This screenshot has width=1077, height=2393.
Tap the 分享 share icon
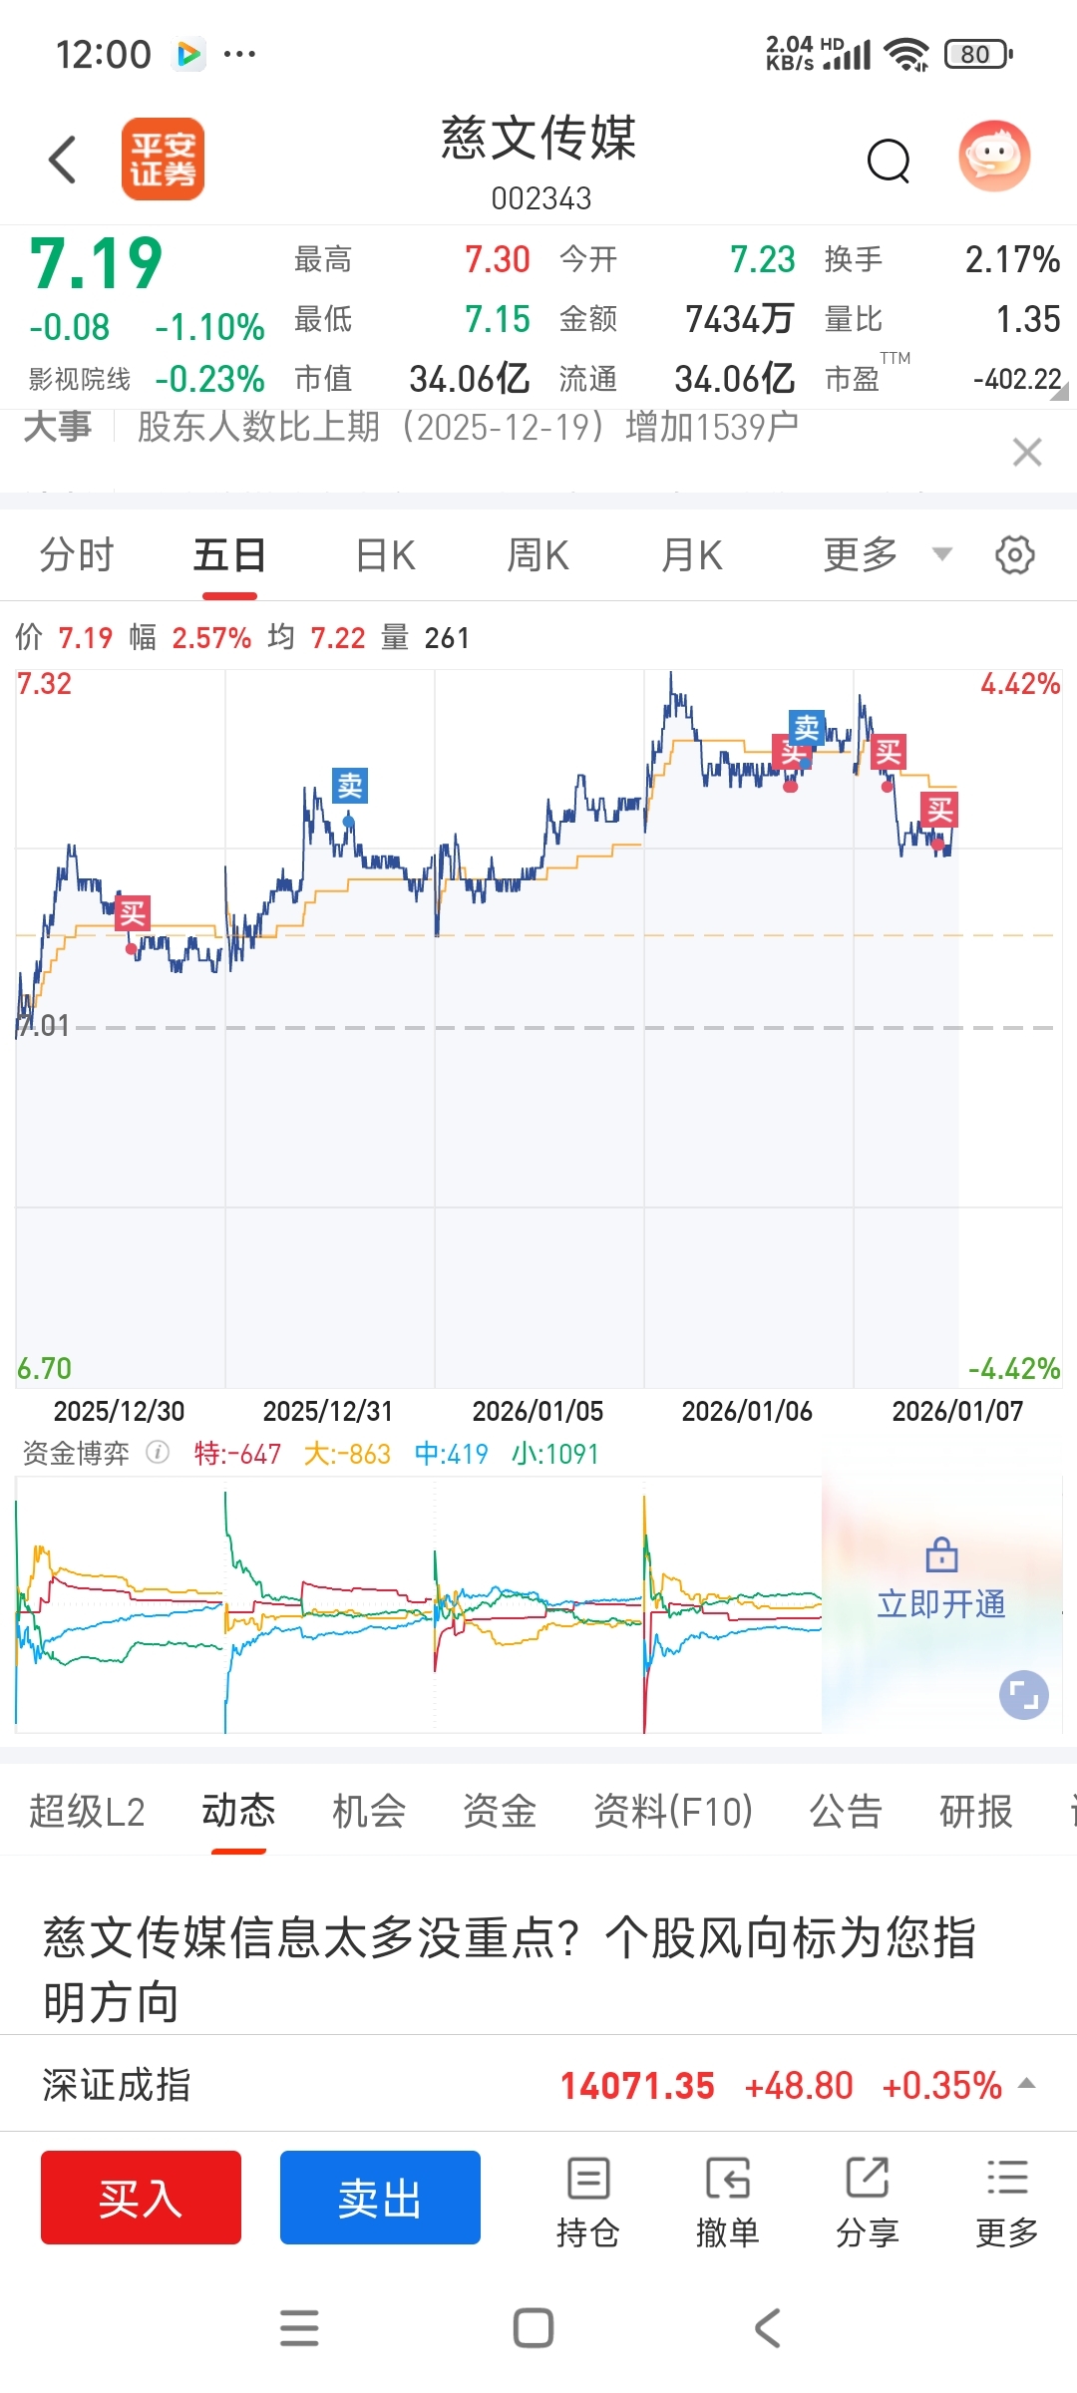[867, 2202]
